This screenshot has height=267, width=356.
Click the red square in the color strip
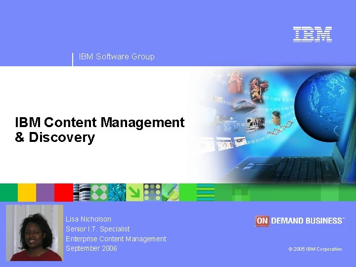pyautogui.click(x=64, y=192)
